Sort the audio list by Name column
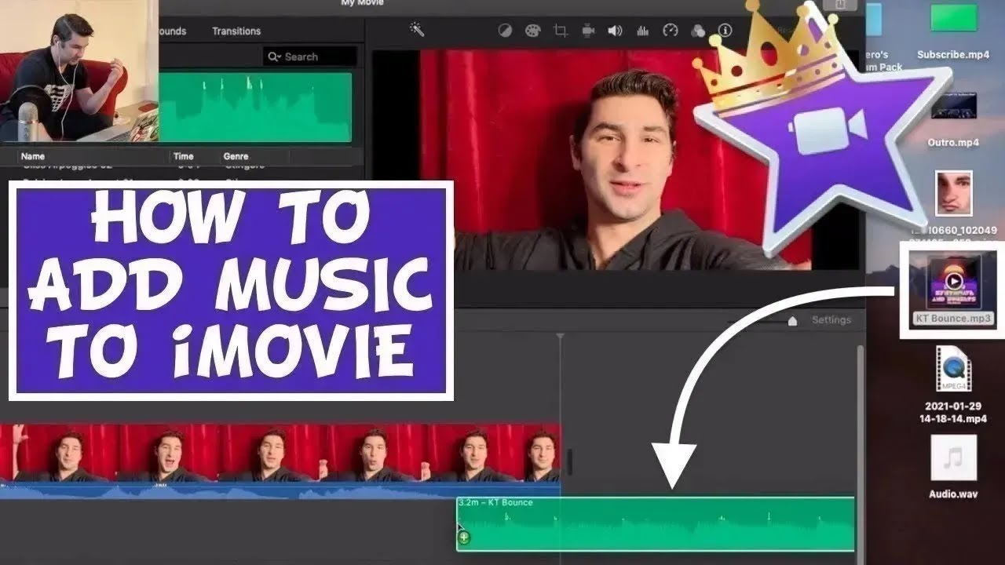Screen dimensions: 1005x565 point(33,156)
